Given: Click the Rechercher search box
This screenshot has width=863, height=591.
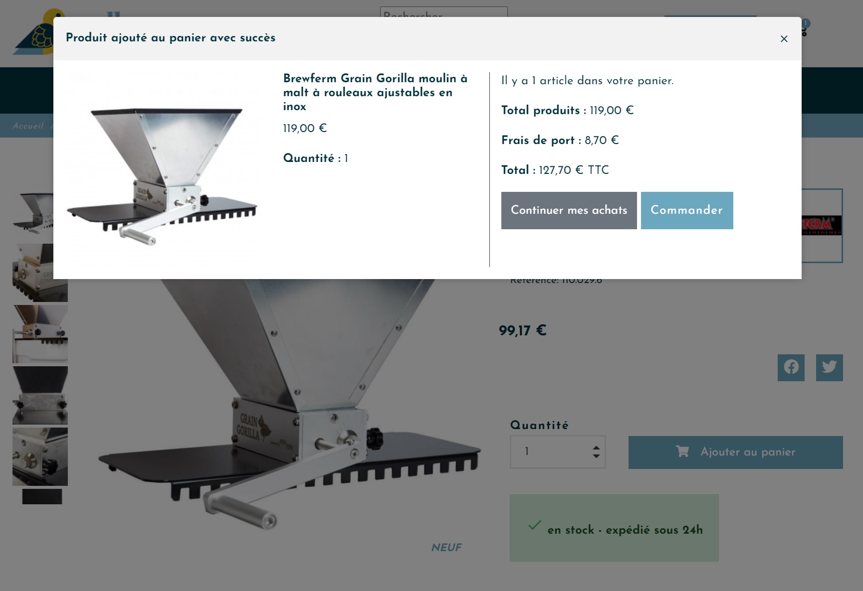Looking at the screenshot, I should point(443,12).
